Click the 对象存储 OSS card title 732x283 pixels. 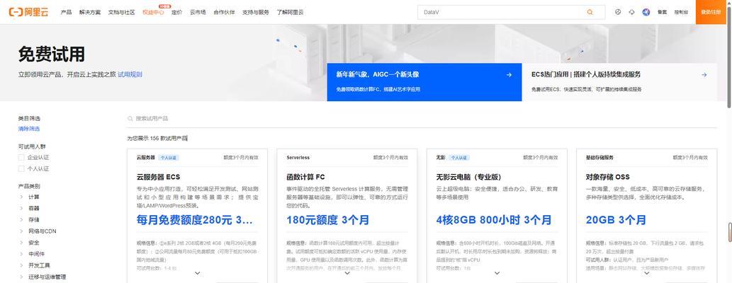608,177
